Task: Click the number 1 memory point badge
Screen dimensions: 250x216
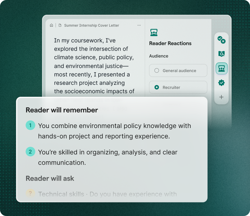Action: tap(30, 125)
